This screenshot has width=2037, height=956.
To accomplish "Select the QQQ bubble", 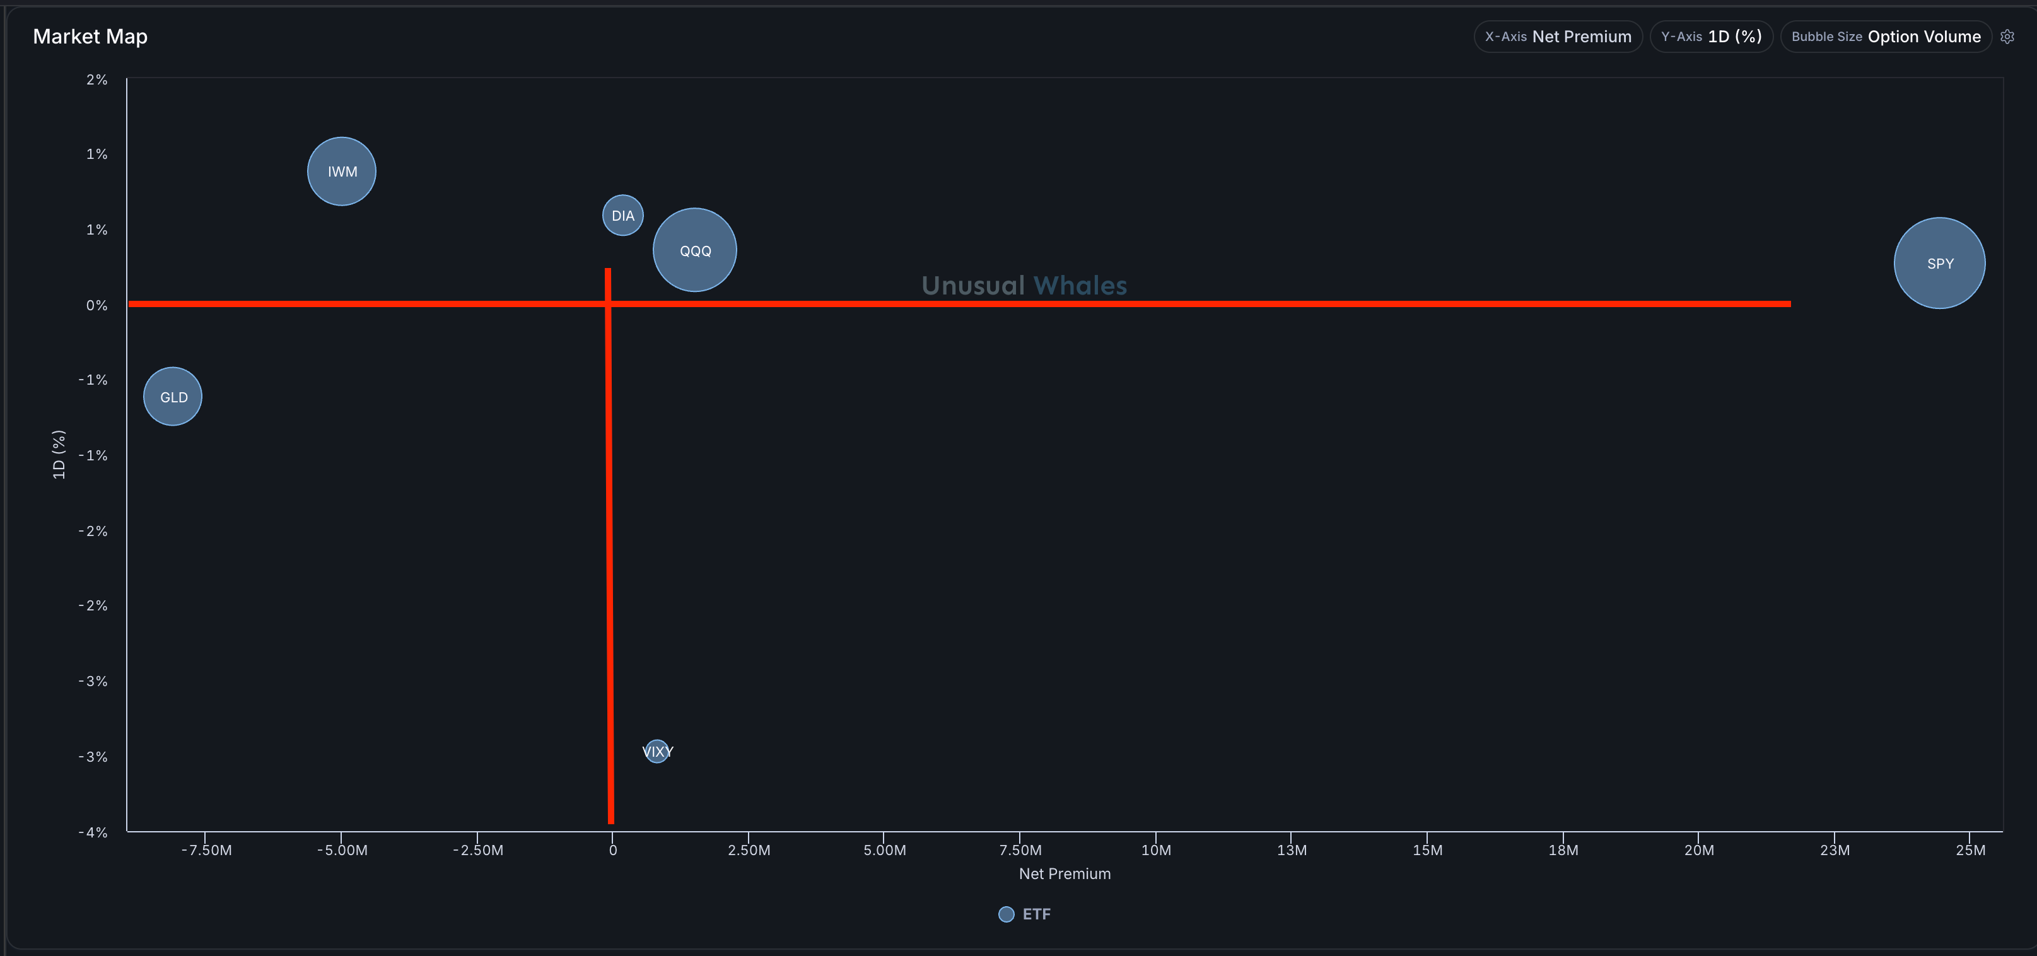I will pos(694,250).
